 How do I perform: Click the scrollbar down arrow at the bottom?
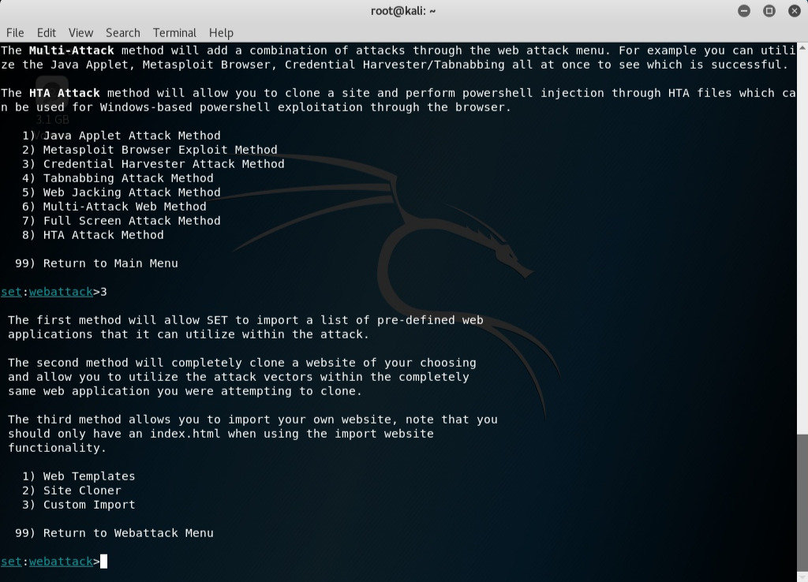point(802,576)
